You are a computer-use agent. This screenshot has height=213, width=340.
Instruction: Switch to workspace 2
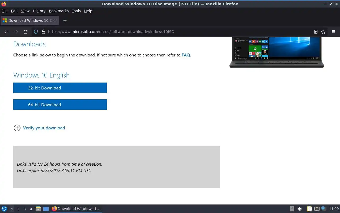click(x=18, y=209)
